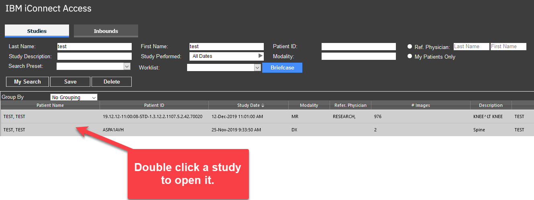
Task: Run My Search
Action: tap(27, 82)
